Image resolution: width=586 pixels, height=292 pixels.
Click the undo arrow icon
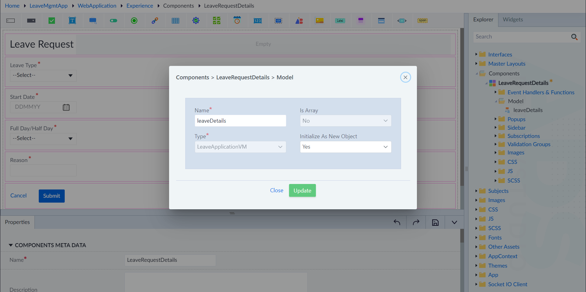pos(397,222)
